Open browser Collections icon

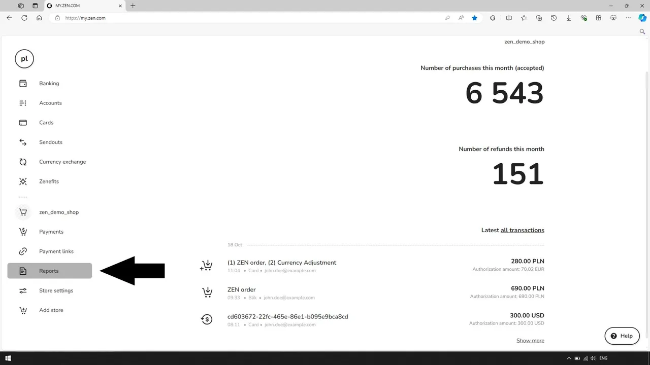(539, 18)
